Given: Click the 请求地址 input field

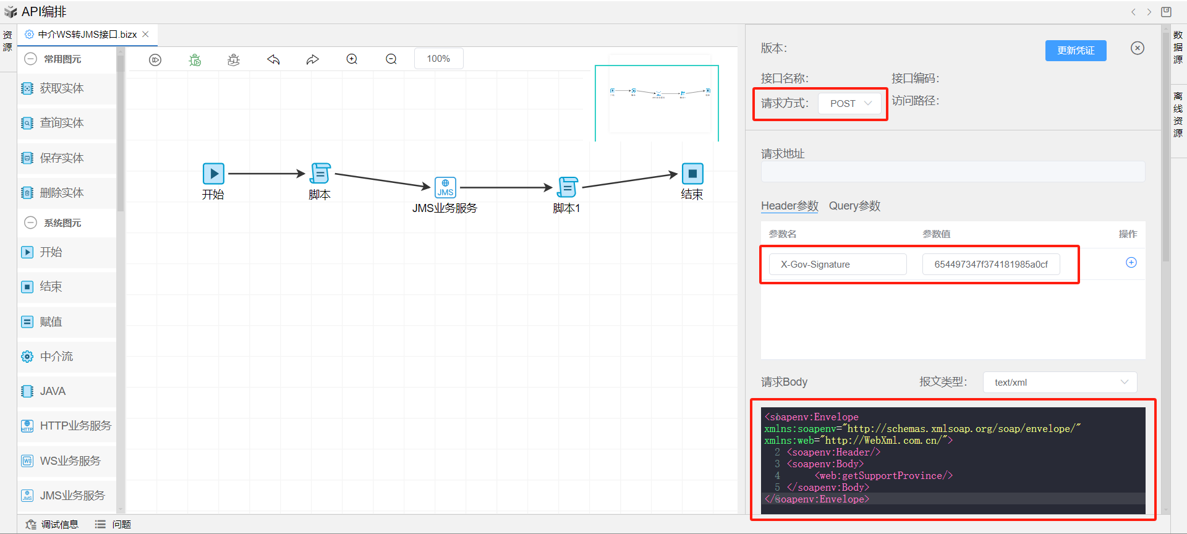Looking at the screenshot, I should (x=952, y=172).
